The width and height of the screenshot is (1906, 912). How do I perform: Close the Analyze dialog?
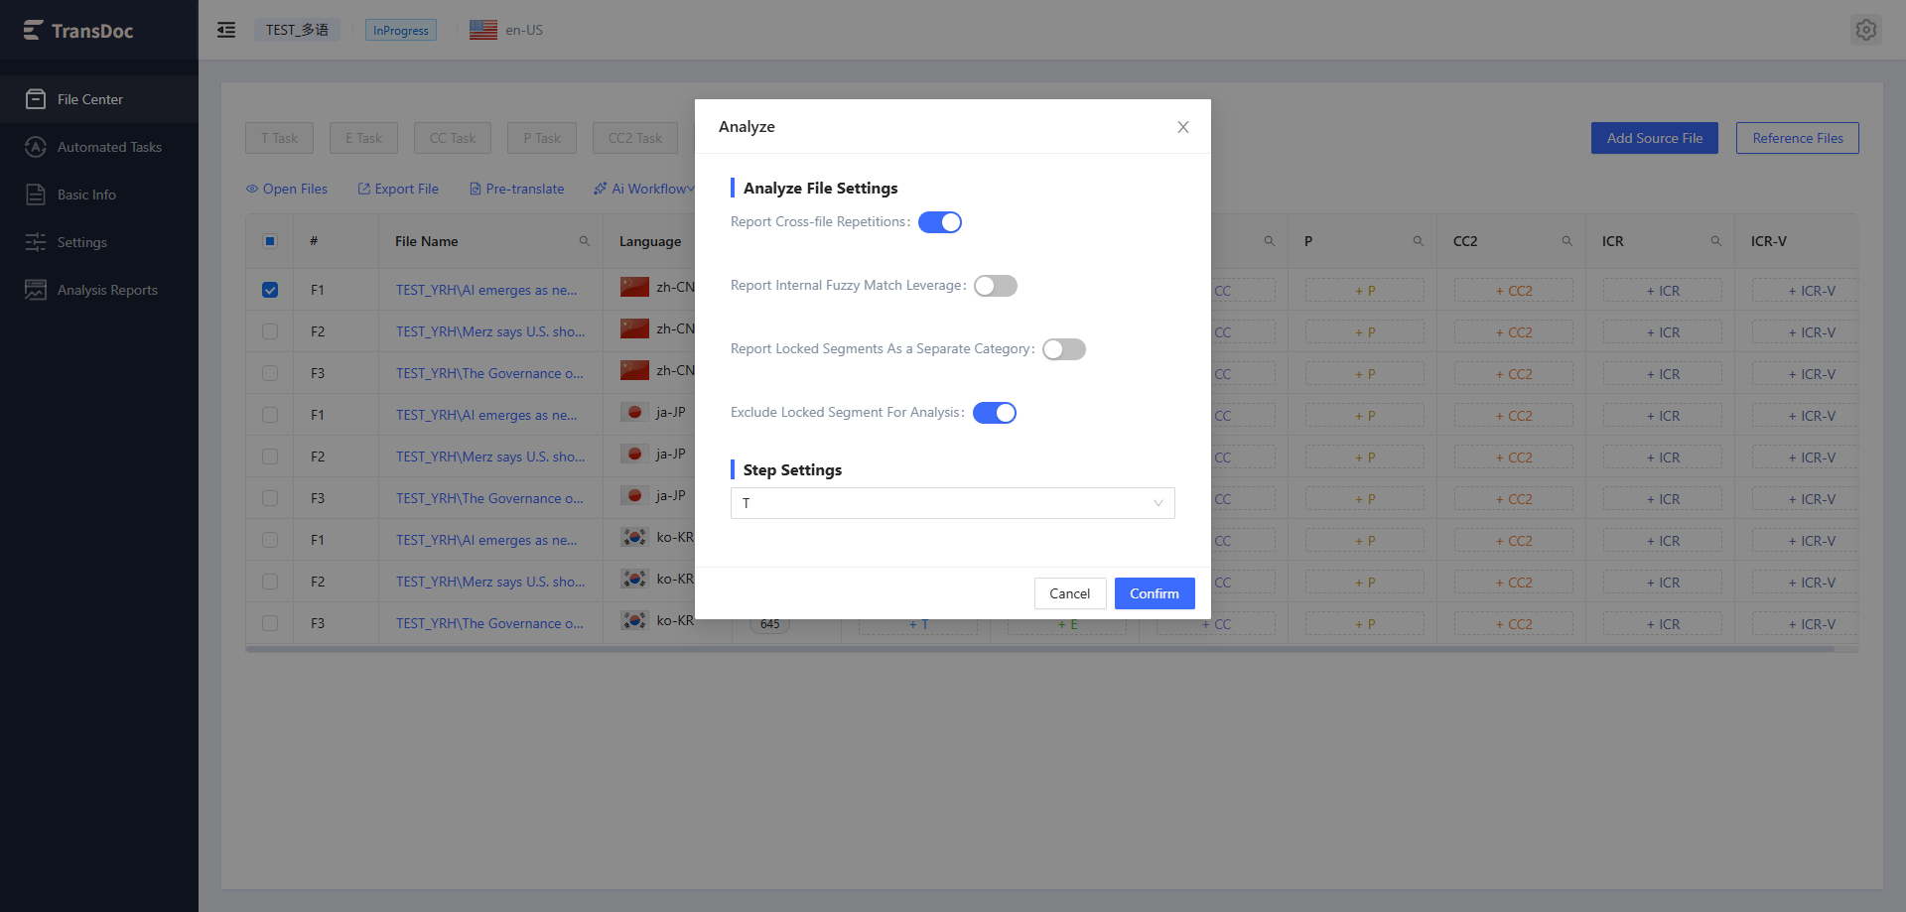[x=1183, y=127]
